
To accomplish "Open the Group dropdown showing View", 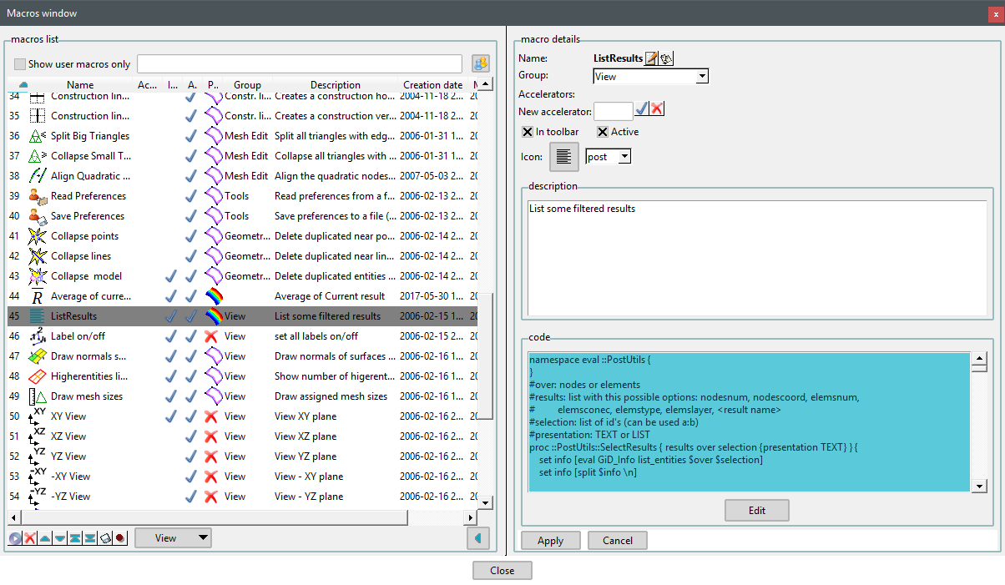I will point(702,76).
